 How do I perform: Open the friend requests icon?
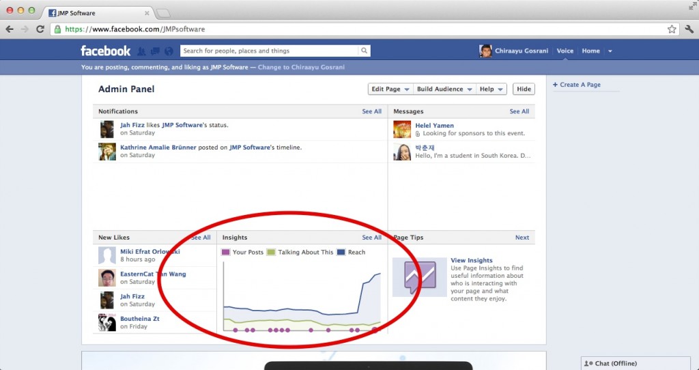[141, 51]
